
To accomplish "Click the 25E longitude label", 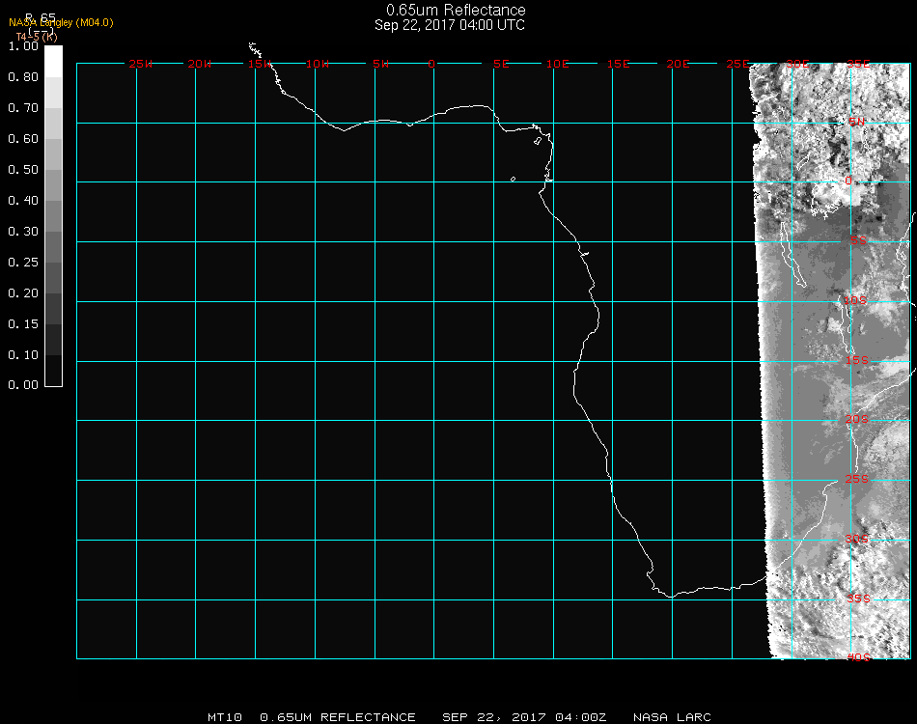I will (x=738, y=64).
